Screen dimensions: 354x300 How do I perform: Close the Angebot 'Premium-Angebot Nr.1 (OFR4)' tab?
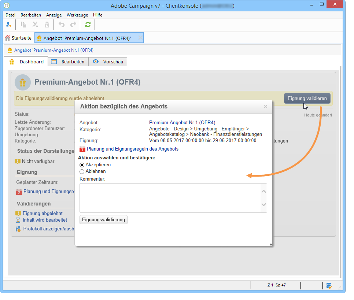(140, 38)
